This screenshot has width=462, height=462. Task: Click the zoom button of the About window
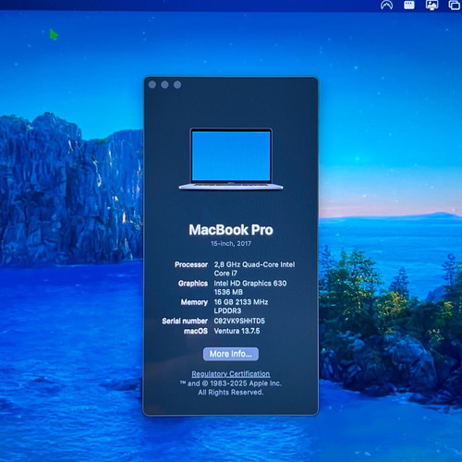pos(177,85)
